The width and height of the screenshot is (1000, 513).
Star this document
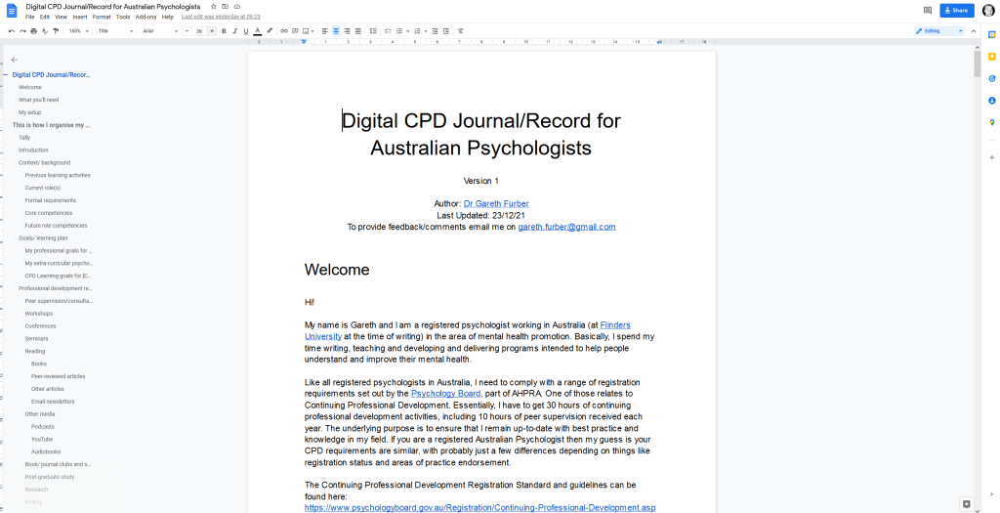click(214, 7)
